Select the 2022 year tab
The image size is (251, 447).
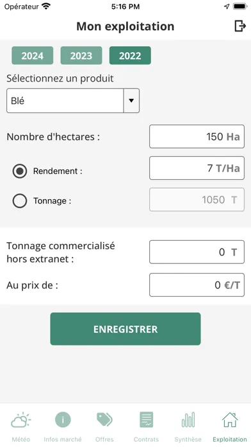pyautogui.click(x=130, y=56)
